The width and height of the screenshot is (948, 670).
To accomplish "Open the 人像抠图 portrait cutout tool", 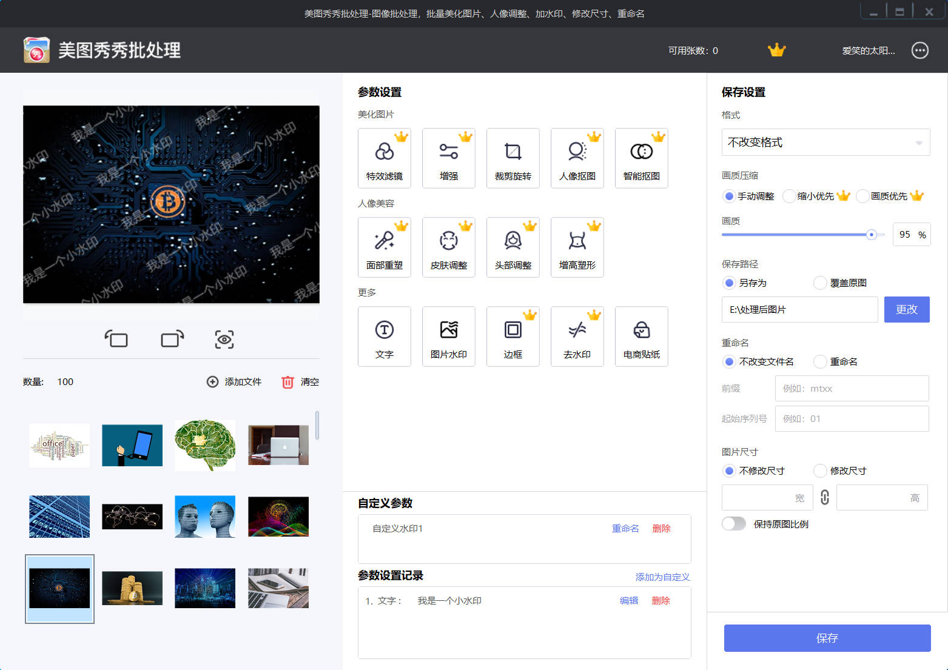I will click(x=577, y=158).
